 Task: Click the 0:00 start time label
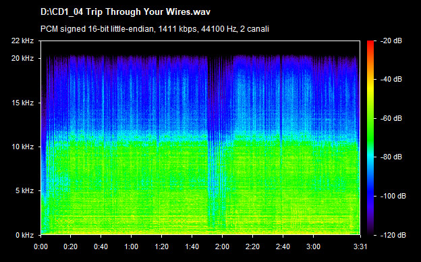40,246
